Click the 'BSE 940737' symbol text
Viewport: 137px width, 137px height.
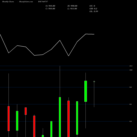point(43,2)
